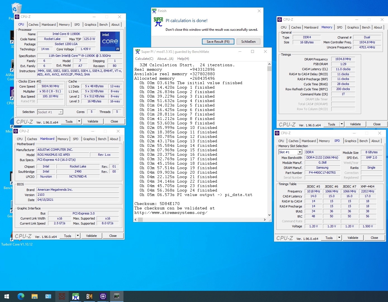This screenshot has width=388, height=302.
Task: Expand Tools arrow in Mainboard window
Action: tap(78, 236)
